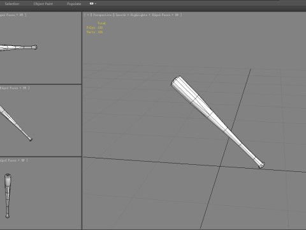Image resolution: width=306 pixels, height=230 pixels.
Task: Open the Selection ribbon tab
Action: (x=12, y=4)
